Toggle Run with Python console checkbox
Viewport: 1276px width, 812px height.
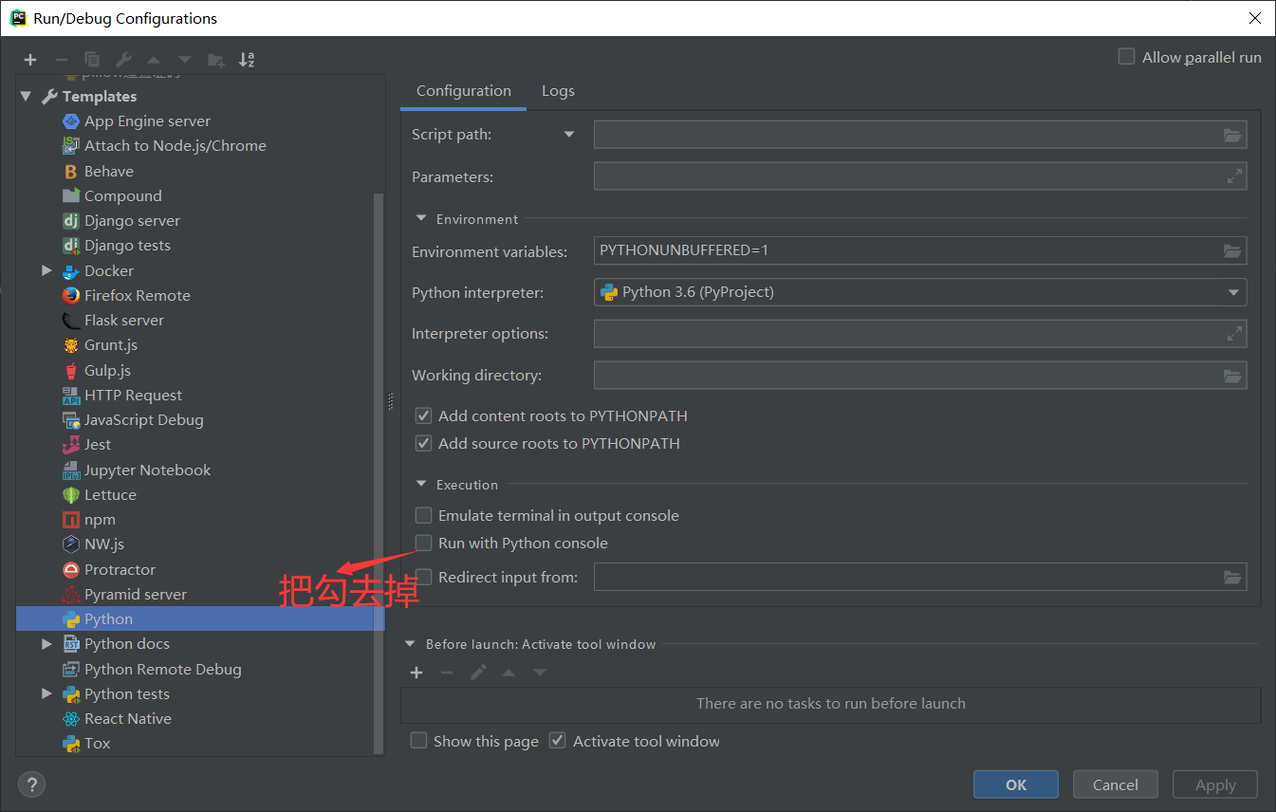coord(423,543)
